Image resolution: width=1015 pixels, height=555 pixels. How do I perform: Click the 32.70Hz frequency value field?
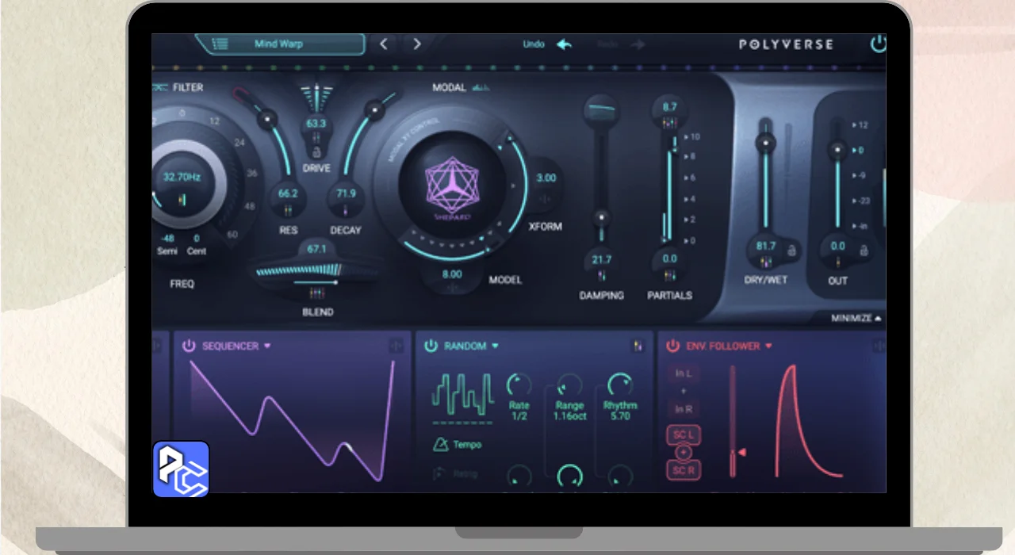click(182, 178)
